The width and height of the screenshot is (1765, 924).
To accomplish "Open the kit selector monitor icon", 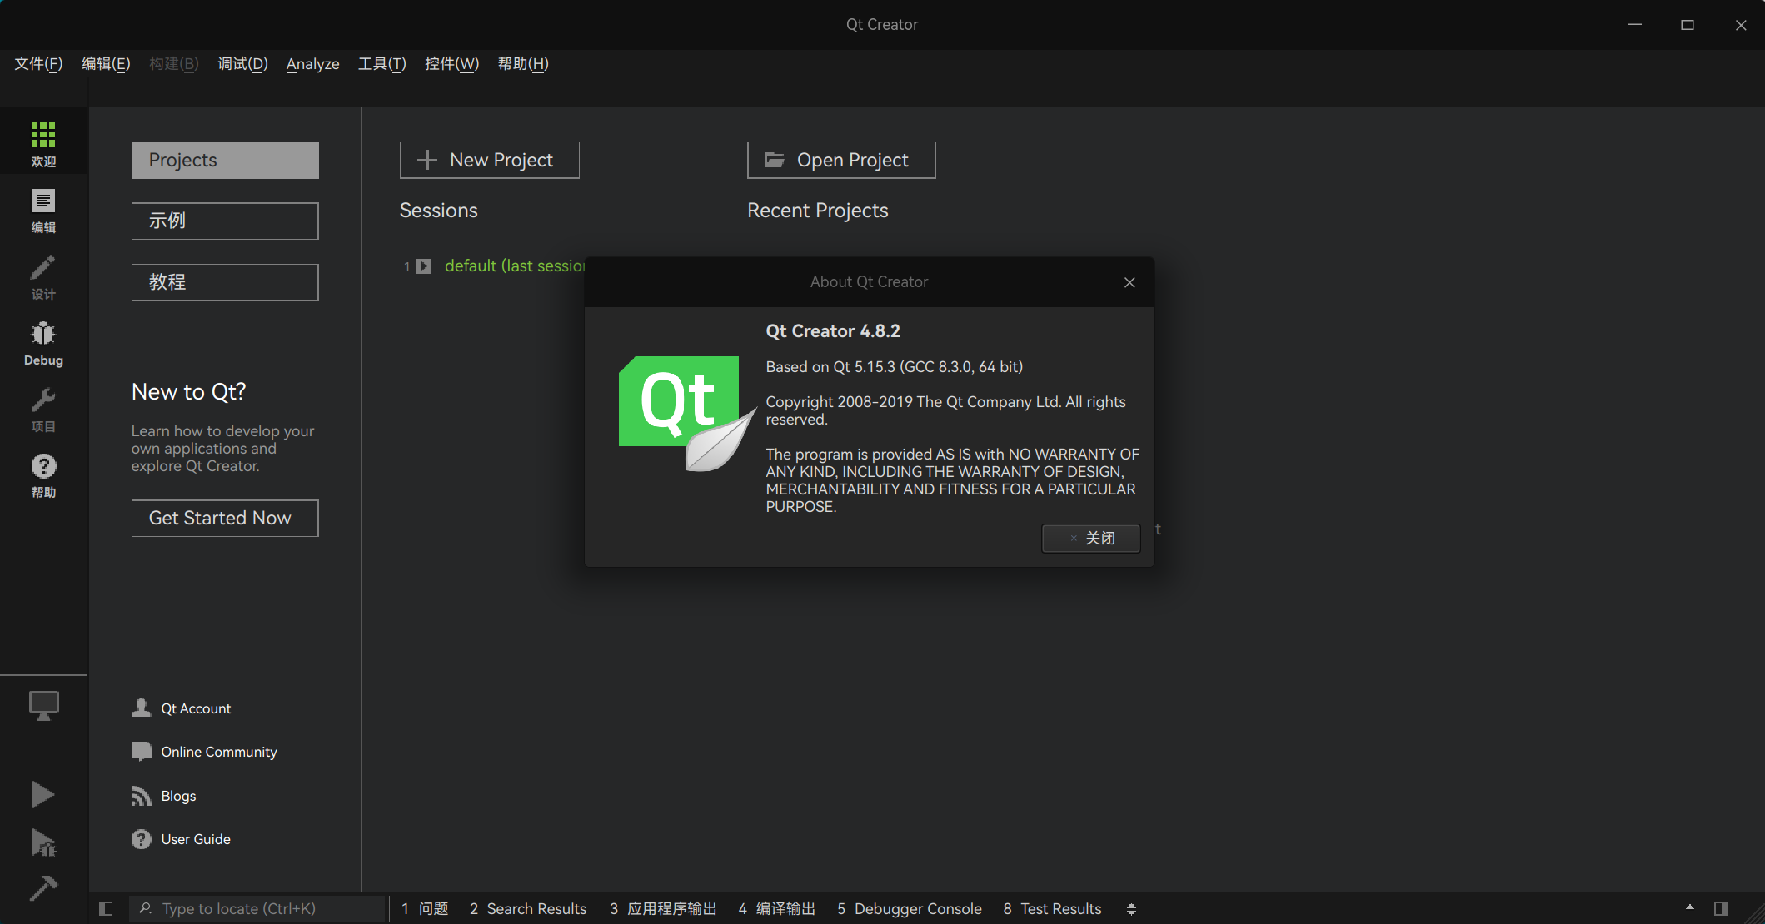I will tap(43, 706).
